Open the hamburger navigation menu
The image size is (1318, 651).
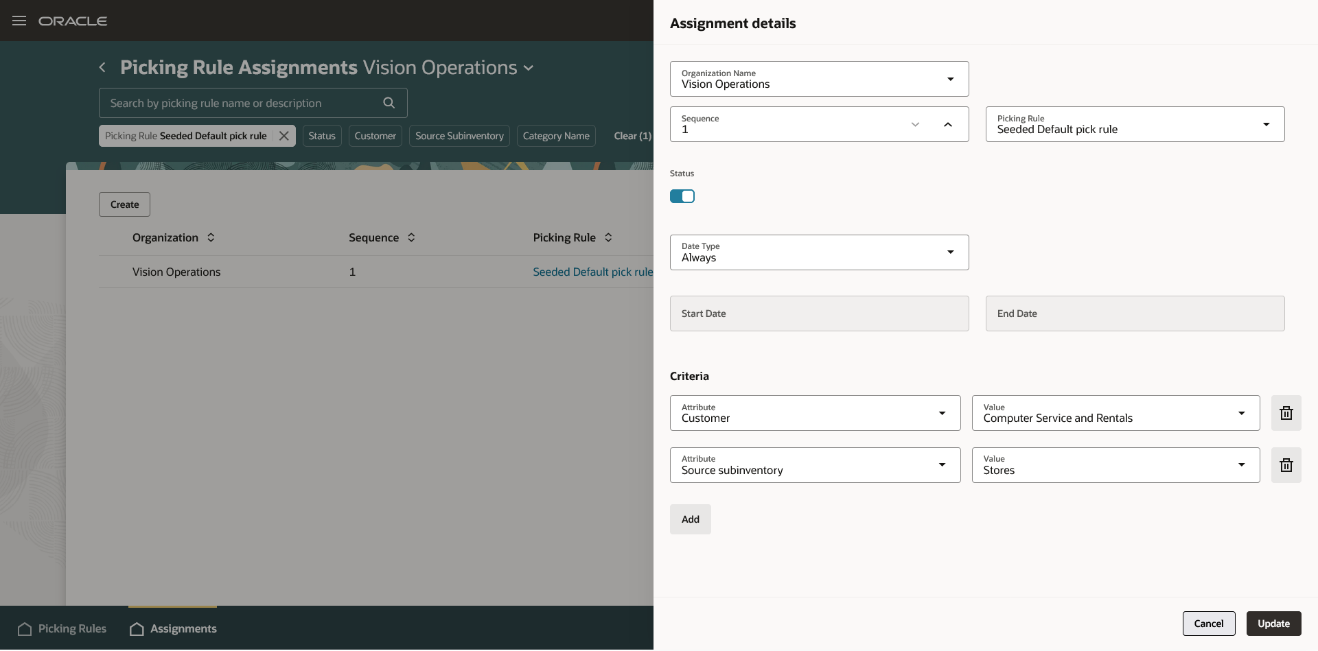[x=19, y=21]
